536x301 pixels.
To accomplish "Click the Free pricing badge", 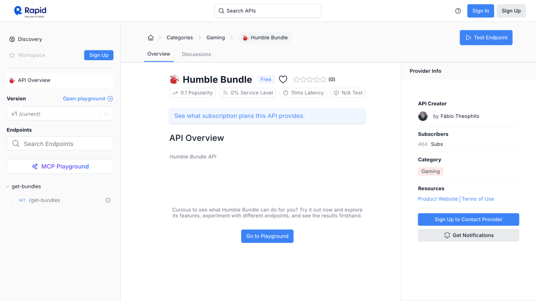I will pyautogui.click(x=266, y=79).
